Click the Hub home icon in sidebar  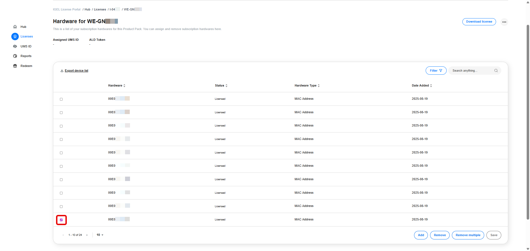(15, 27)
